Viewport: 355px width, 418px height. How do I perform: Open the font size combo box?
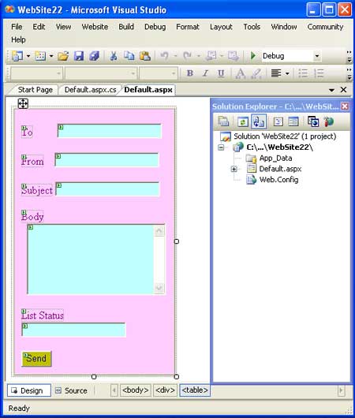[158, 73]
